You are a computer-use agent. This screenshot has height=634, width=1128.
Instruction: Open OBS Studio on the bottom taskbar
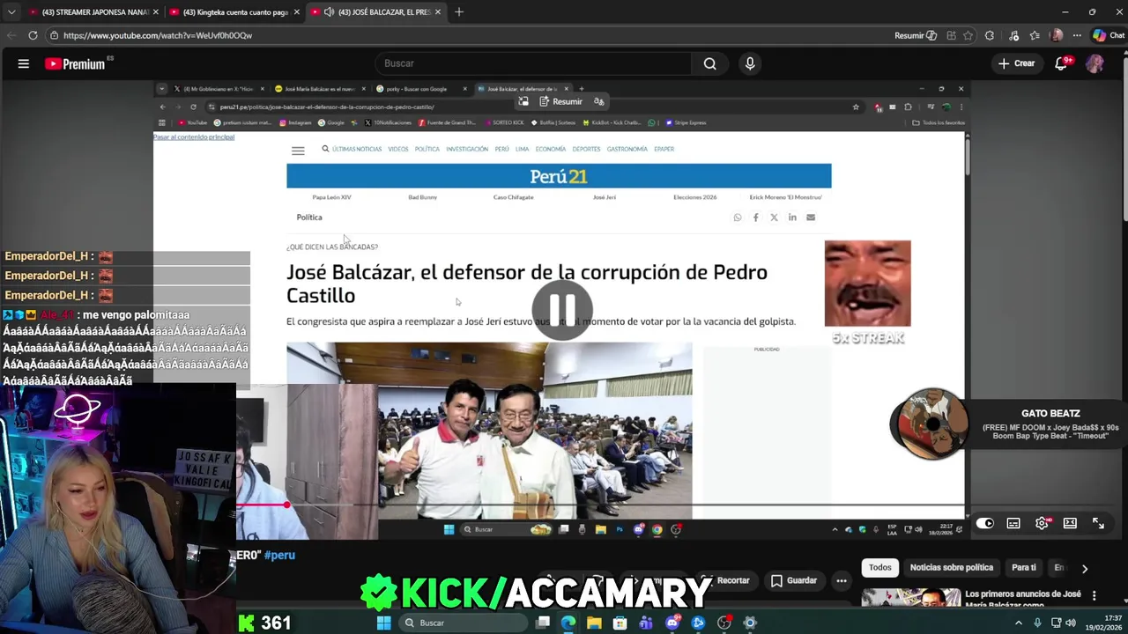(x=724, y=623)
